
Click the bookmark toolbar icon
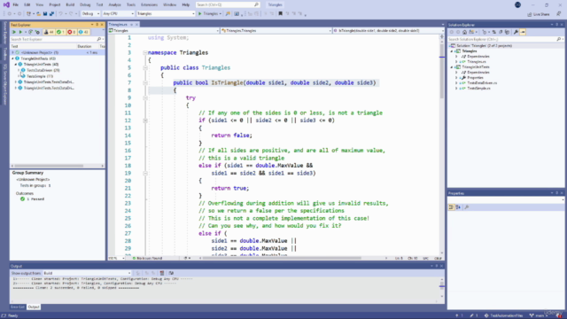280,14
